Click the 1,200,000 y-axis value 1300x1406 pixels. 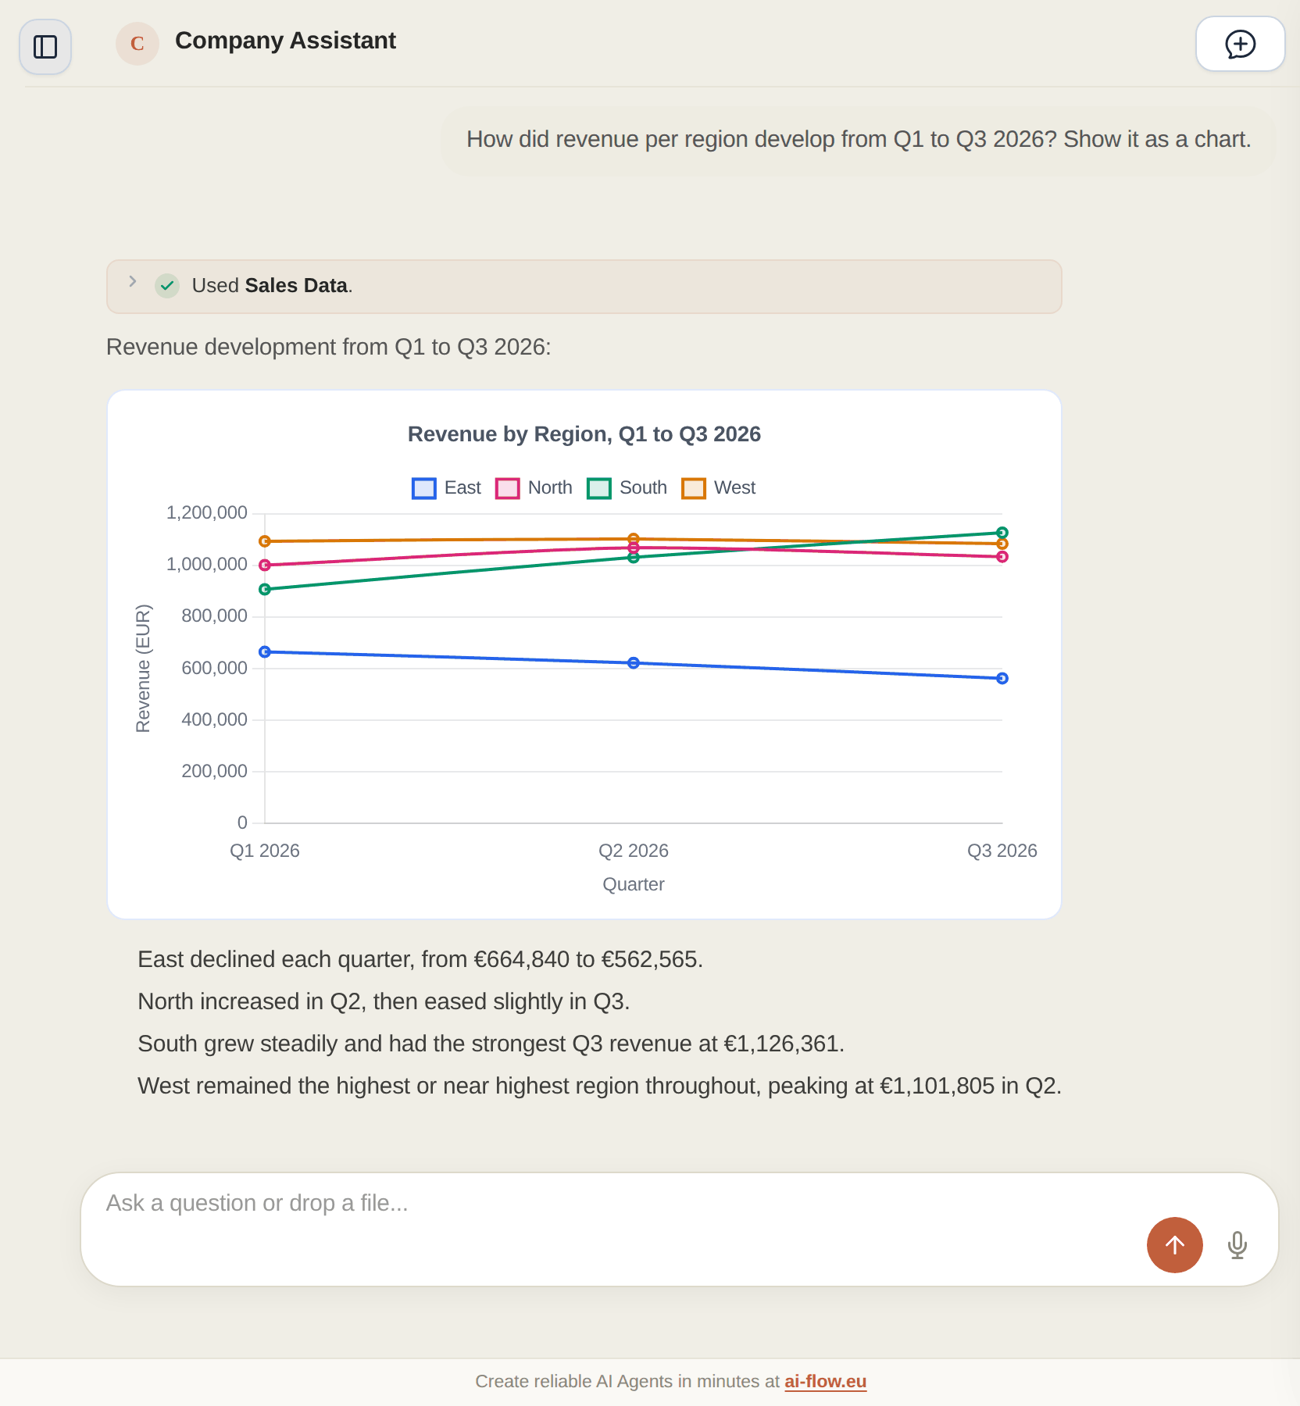coord(207,513)
